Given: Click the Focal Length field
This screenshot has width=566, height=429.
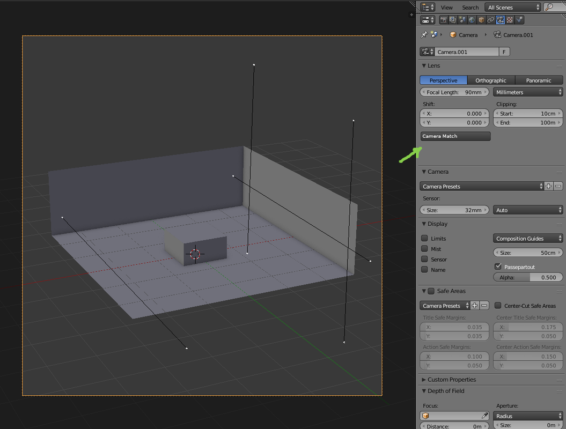Looking at the screenshot, I should tap(454, 92).
